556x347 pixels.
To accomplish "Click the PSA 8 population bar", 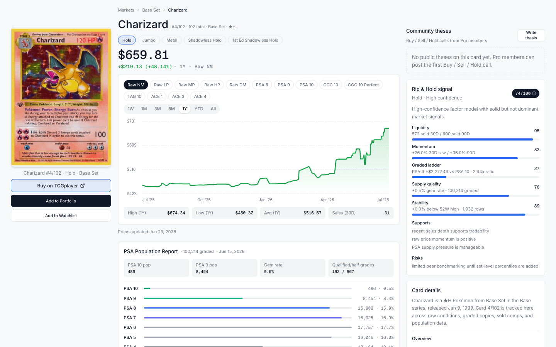I will coord(247,308).
